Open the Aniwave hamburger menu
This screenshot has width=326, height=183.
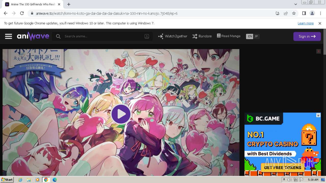[8, 36]
